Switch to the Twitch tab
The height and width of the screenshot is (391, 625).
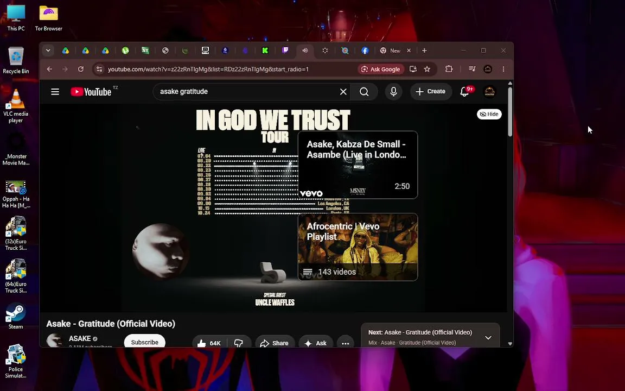tap(285, 51)
